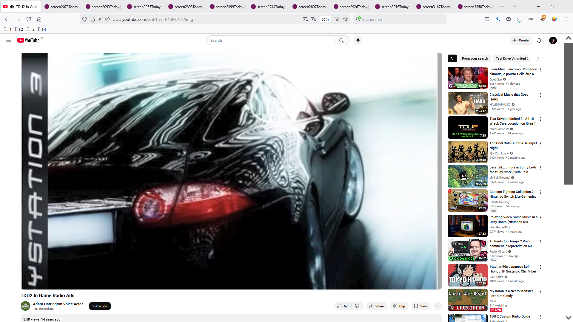Click the voice search microphone icon
This screenshot has width=573, height=322.
coord(358,40)
